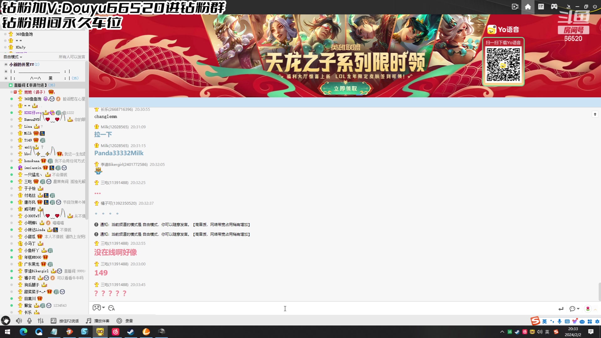Click the Panda33332Milk chat message
Image resolution: width=601 pixels, height=338 pixels.
click(119, 153)
